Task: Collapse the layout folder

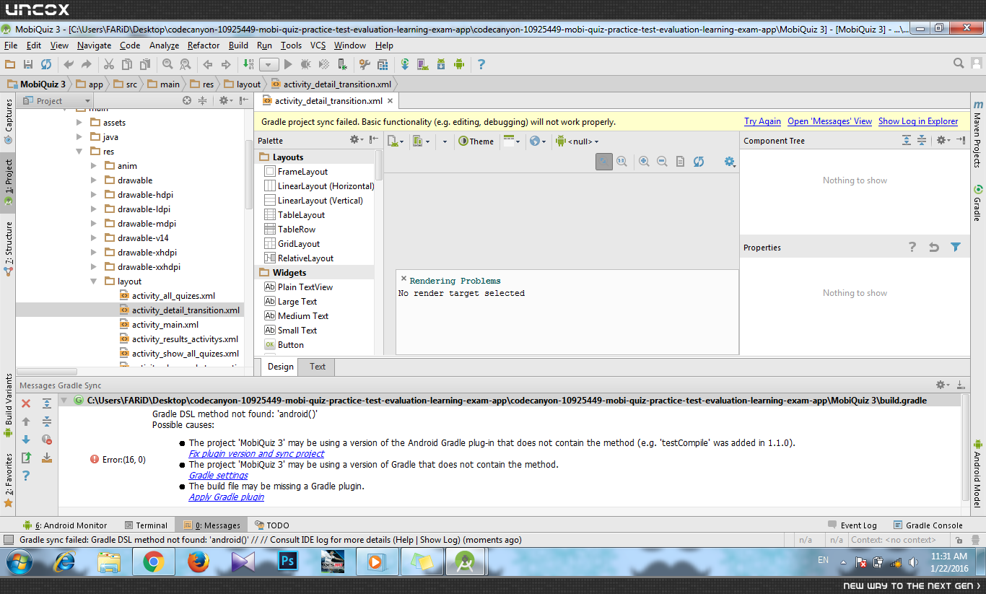Action: coord(94,281)
